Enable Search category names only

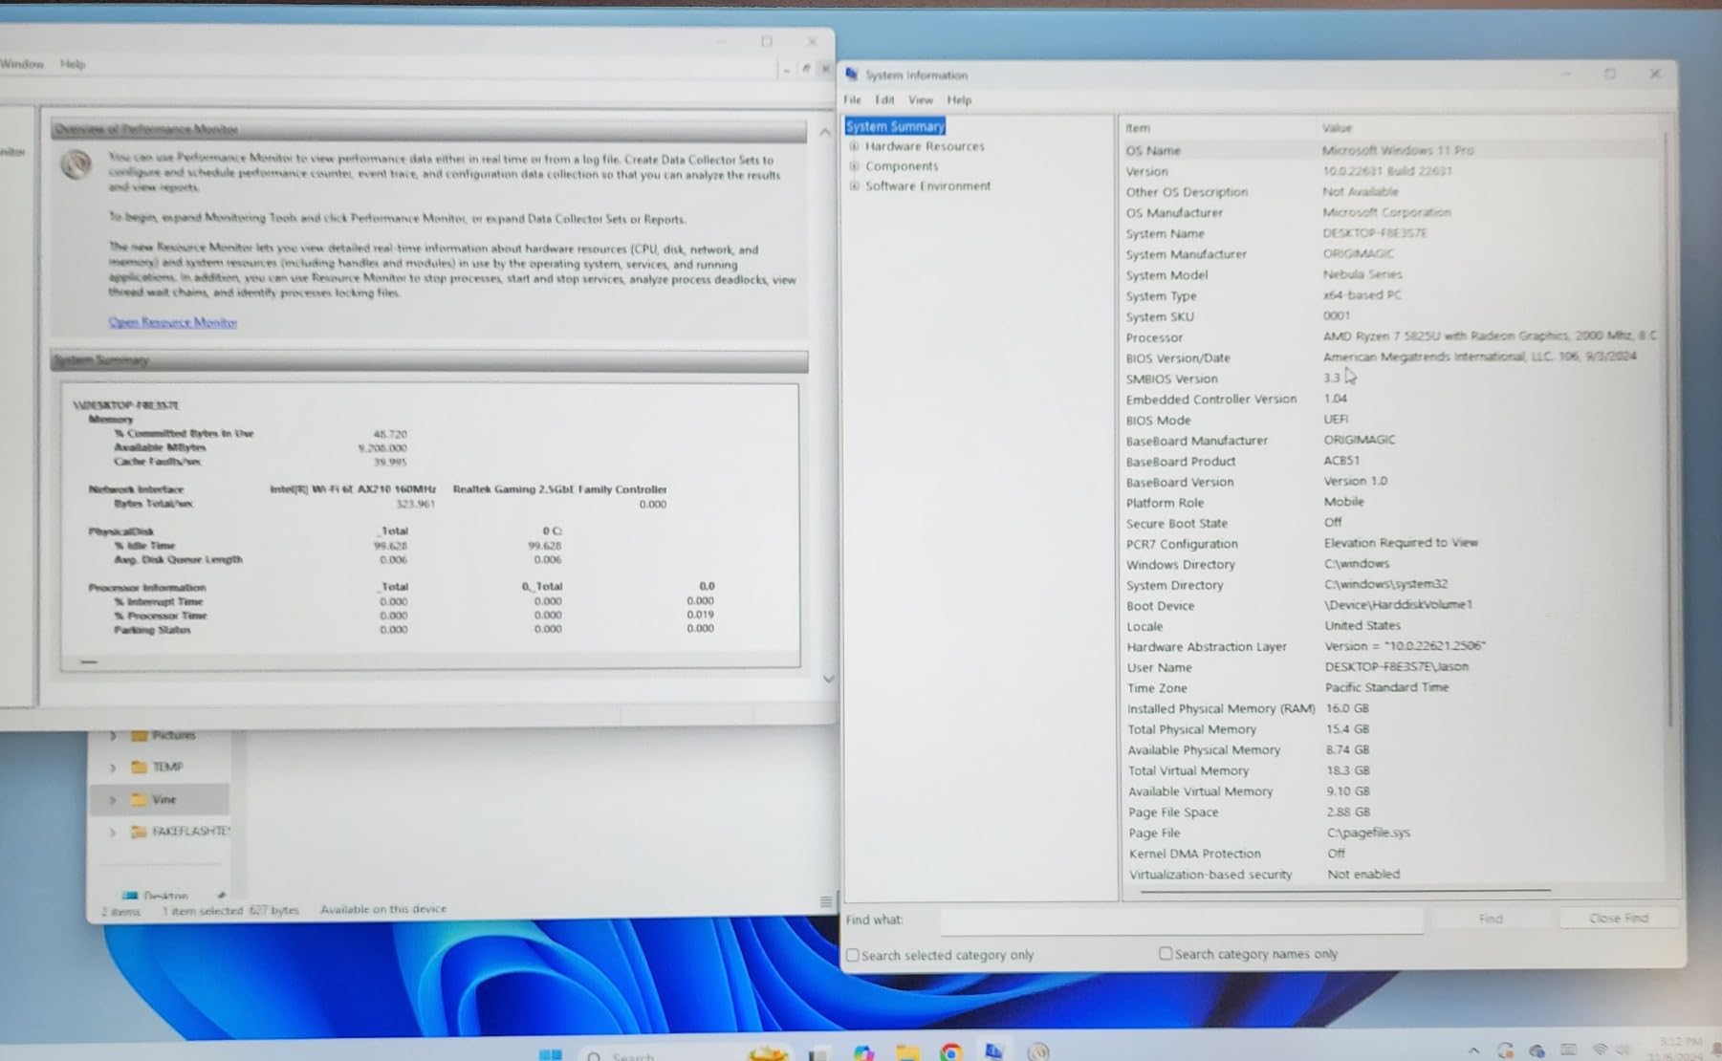[1166, 953]
